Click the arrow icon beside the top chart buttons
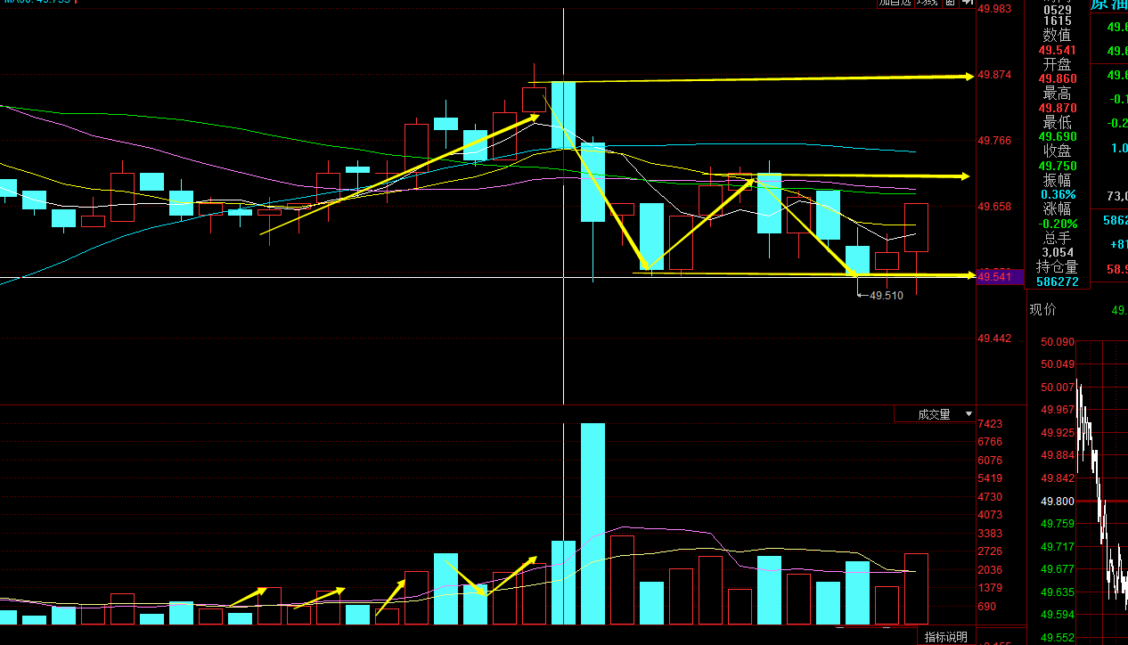Viewport: 1128px width, 645px height. [x=966, y=3]
